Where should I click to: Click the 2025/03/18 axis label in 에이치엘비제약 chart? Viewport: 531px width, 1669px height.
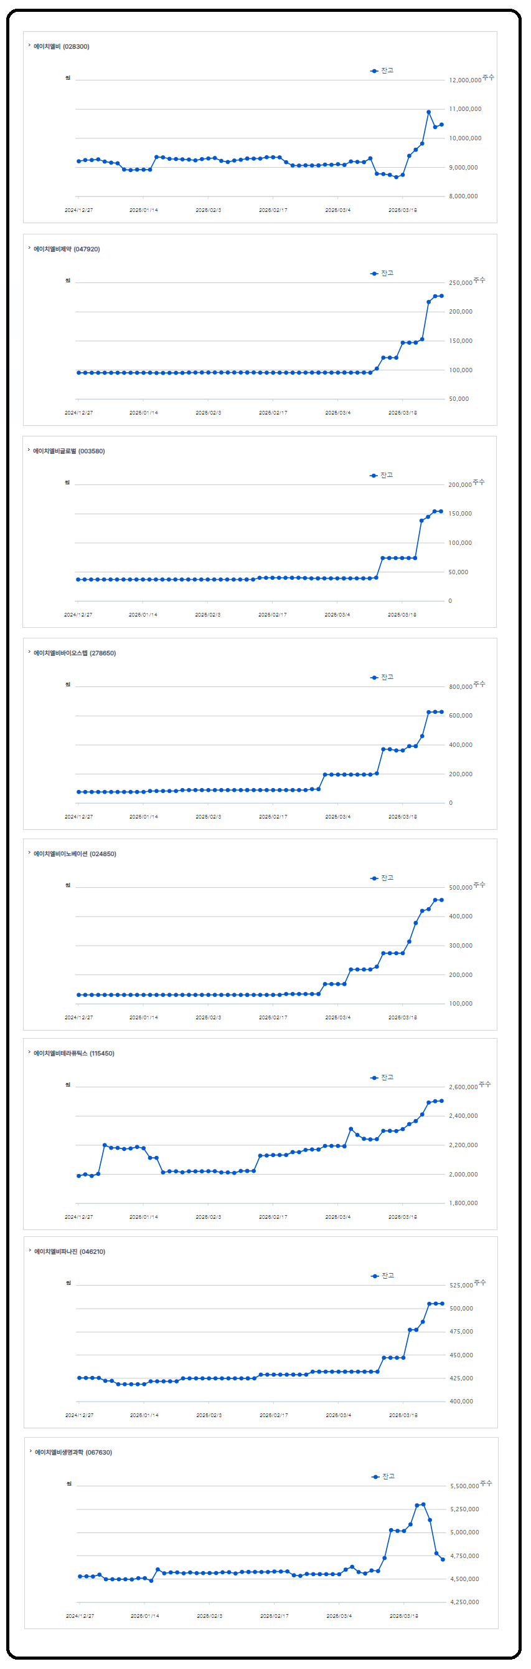[x=402, y=413]
